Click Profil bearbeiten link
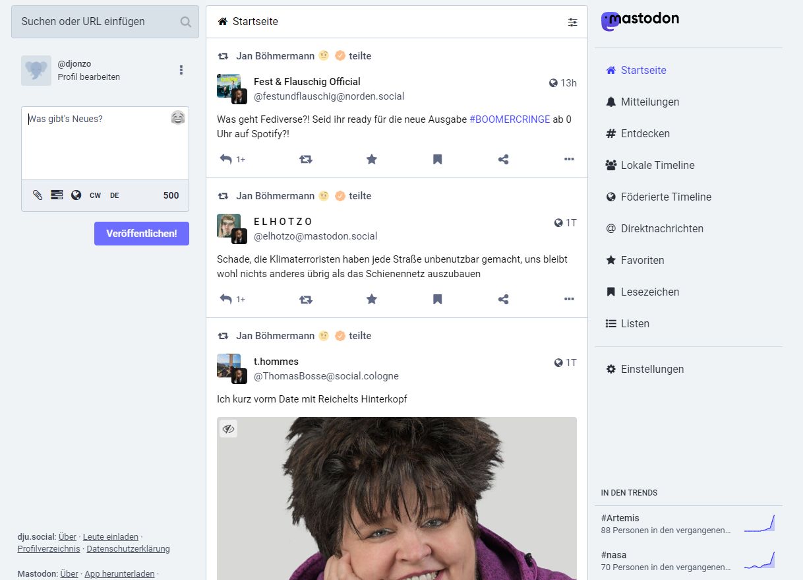This screenshot has width=803, height=580. (x=89, y=77)
